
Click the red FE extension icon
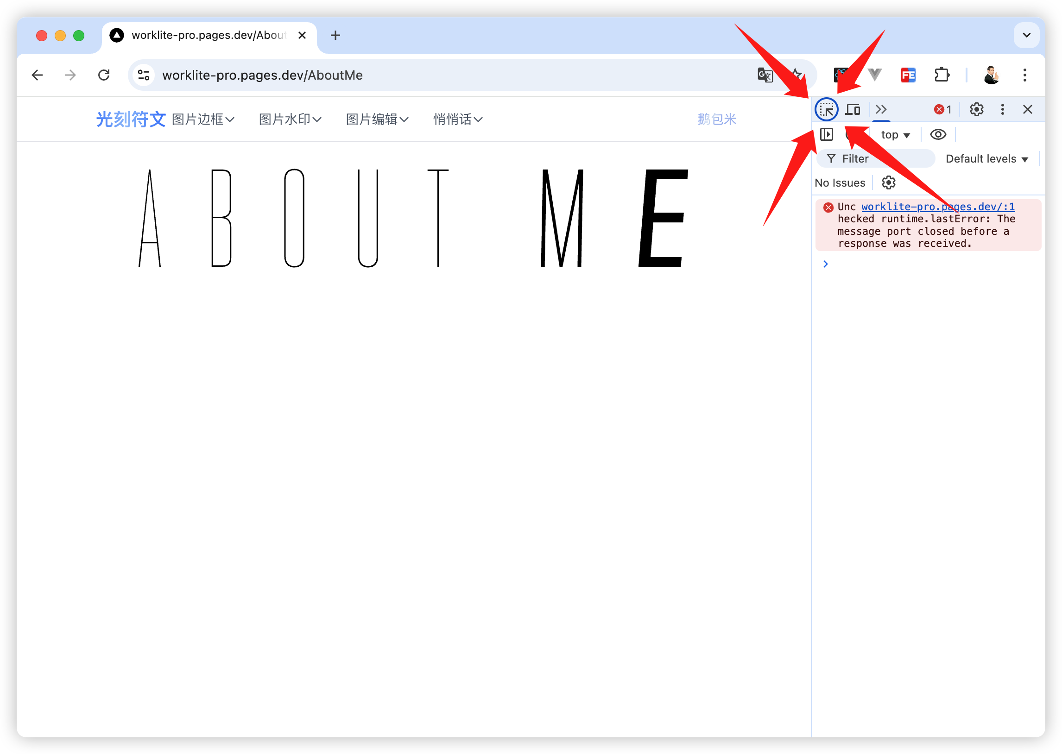(x=907, y=75)
